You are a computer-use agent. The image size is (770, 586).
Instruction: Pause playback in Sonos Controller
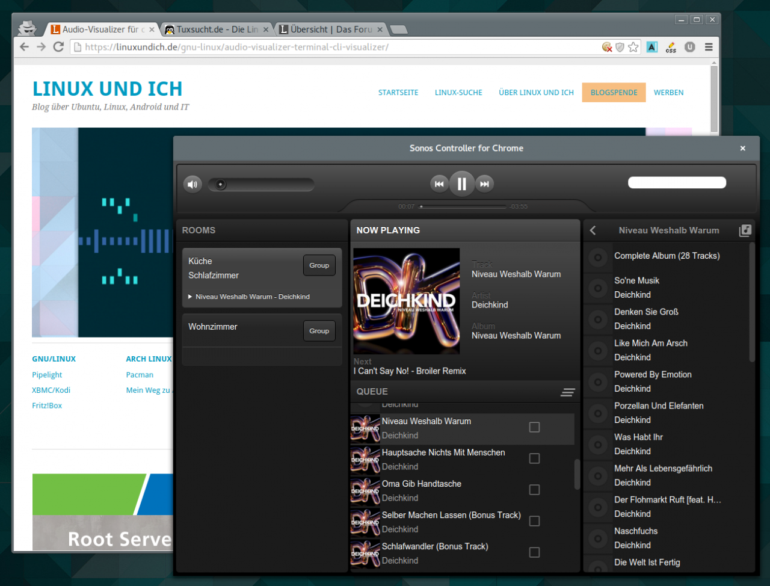click(462, 184)
